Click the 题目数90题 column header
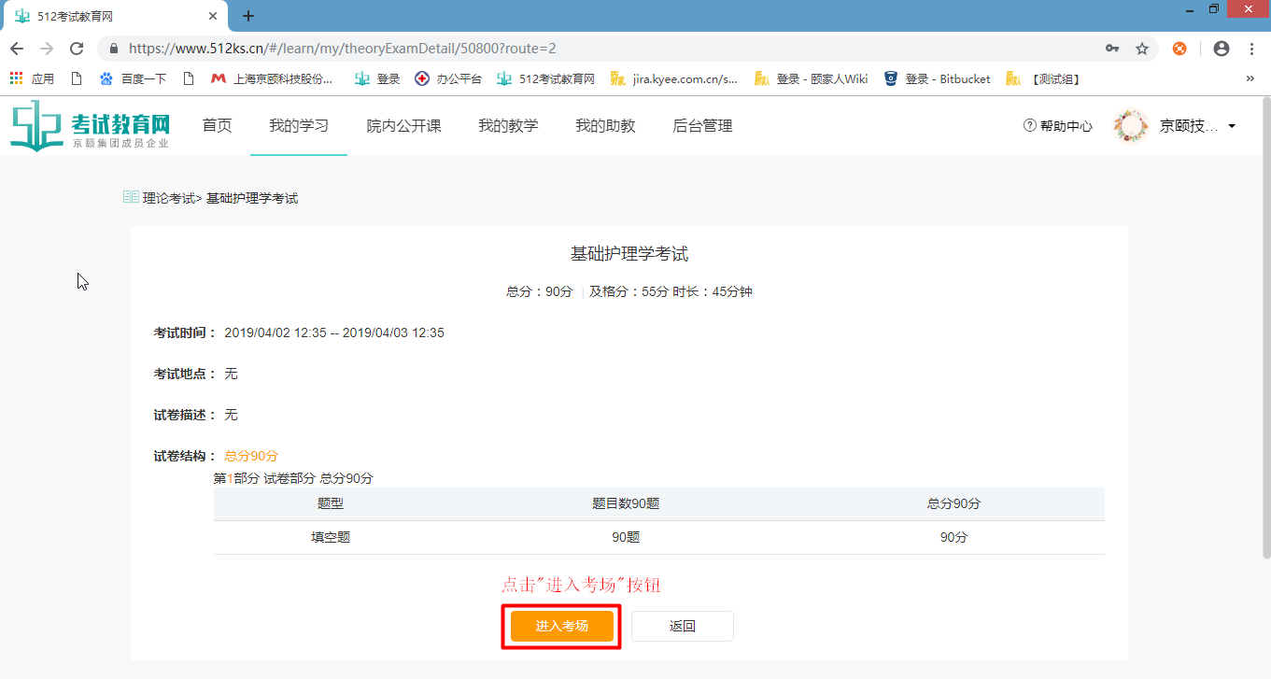The width and height of the screenshot is (1271, 679). tap(626, 503)
